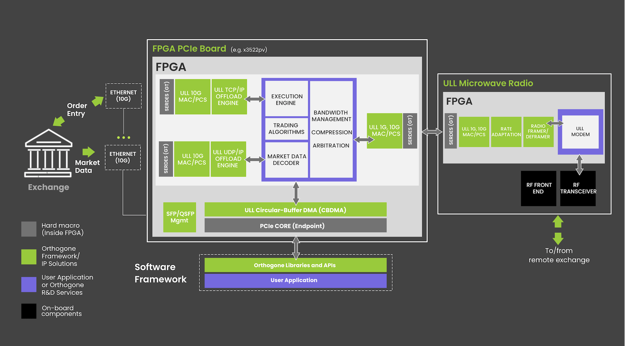Click the arrow between TCP/IP engine and Execution Engine
The image size is (625, 346).
(255, 99)
